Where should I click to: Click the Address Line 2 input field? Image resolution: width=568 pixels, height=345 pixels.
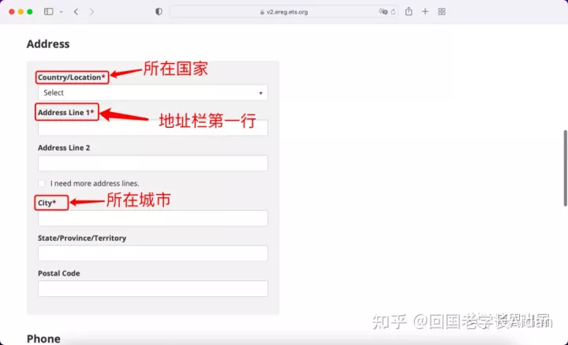(153, 163)
